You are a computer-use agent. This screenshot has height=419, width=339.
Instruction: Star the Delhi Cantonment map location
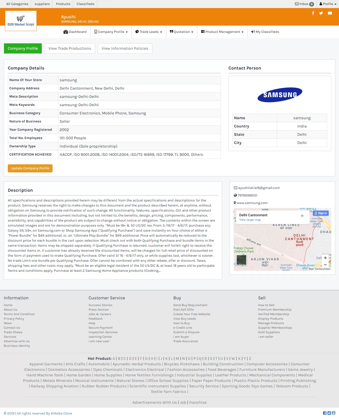click(302, 216)
